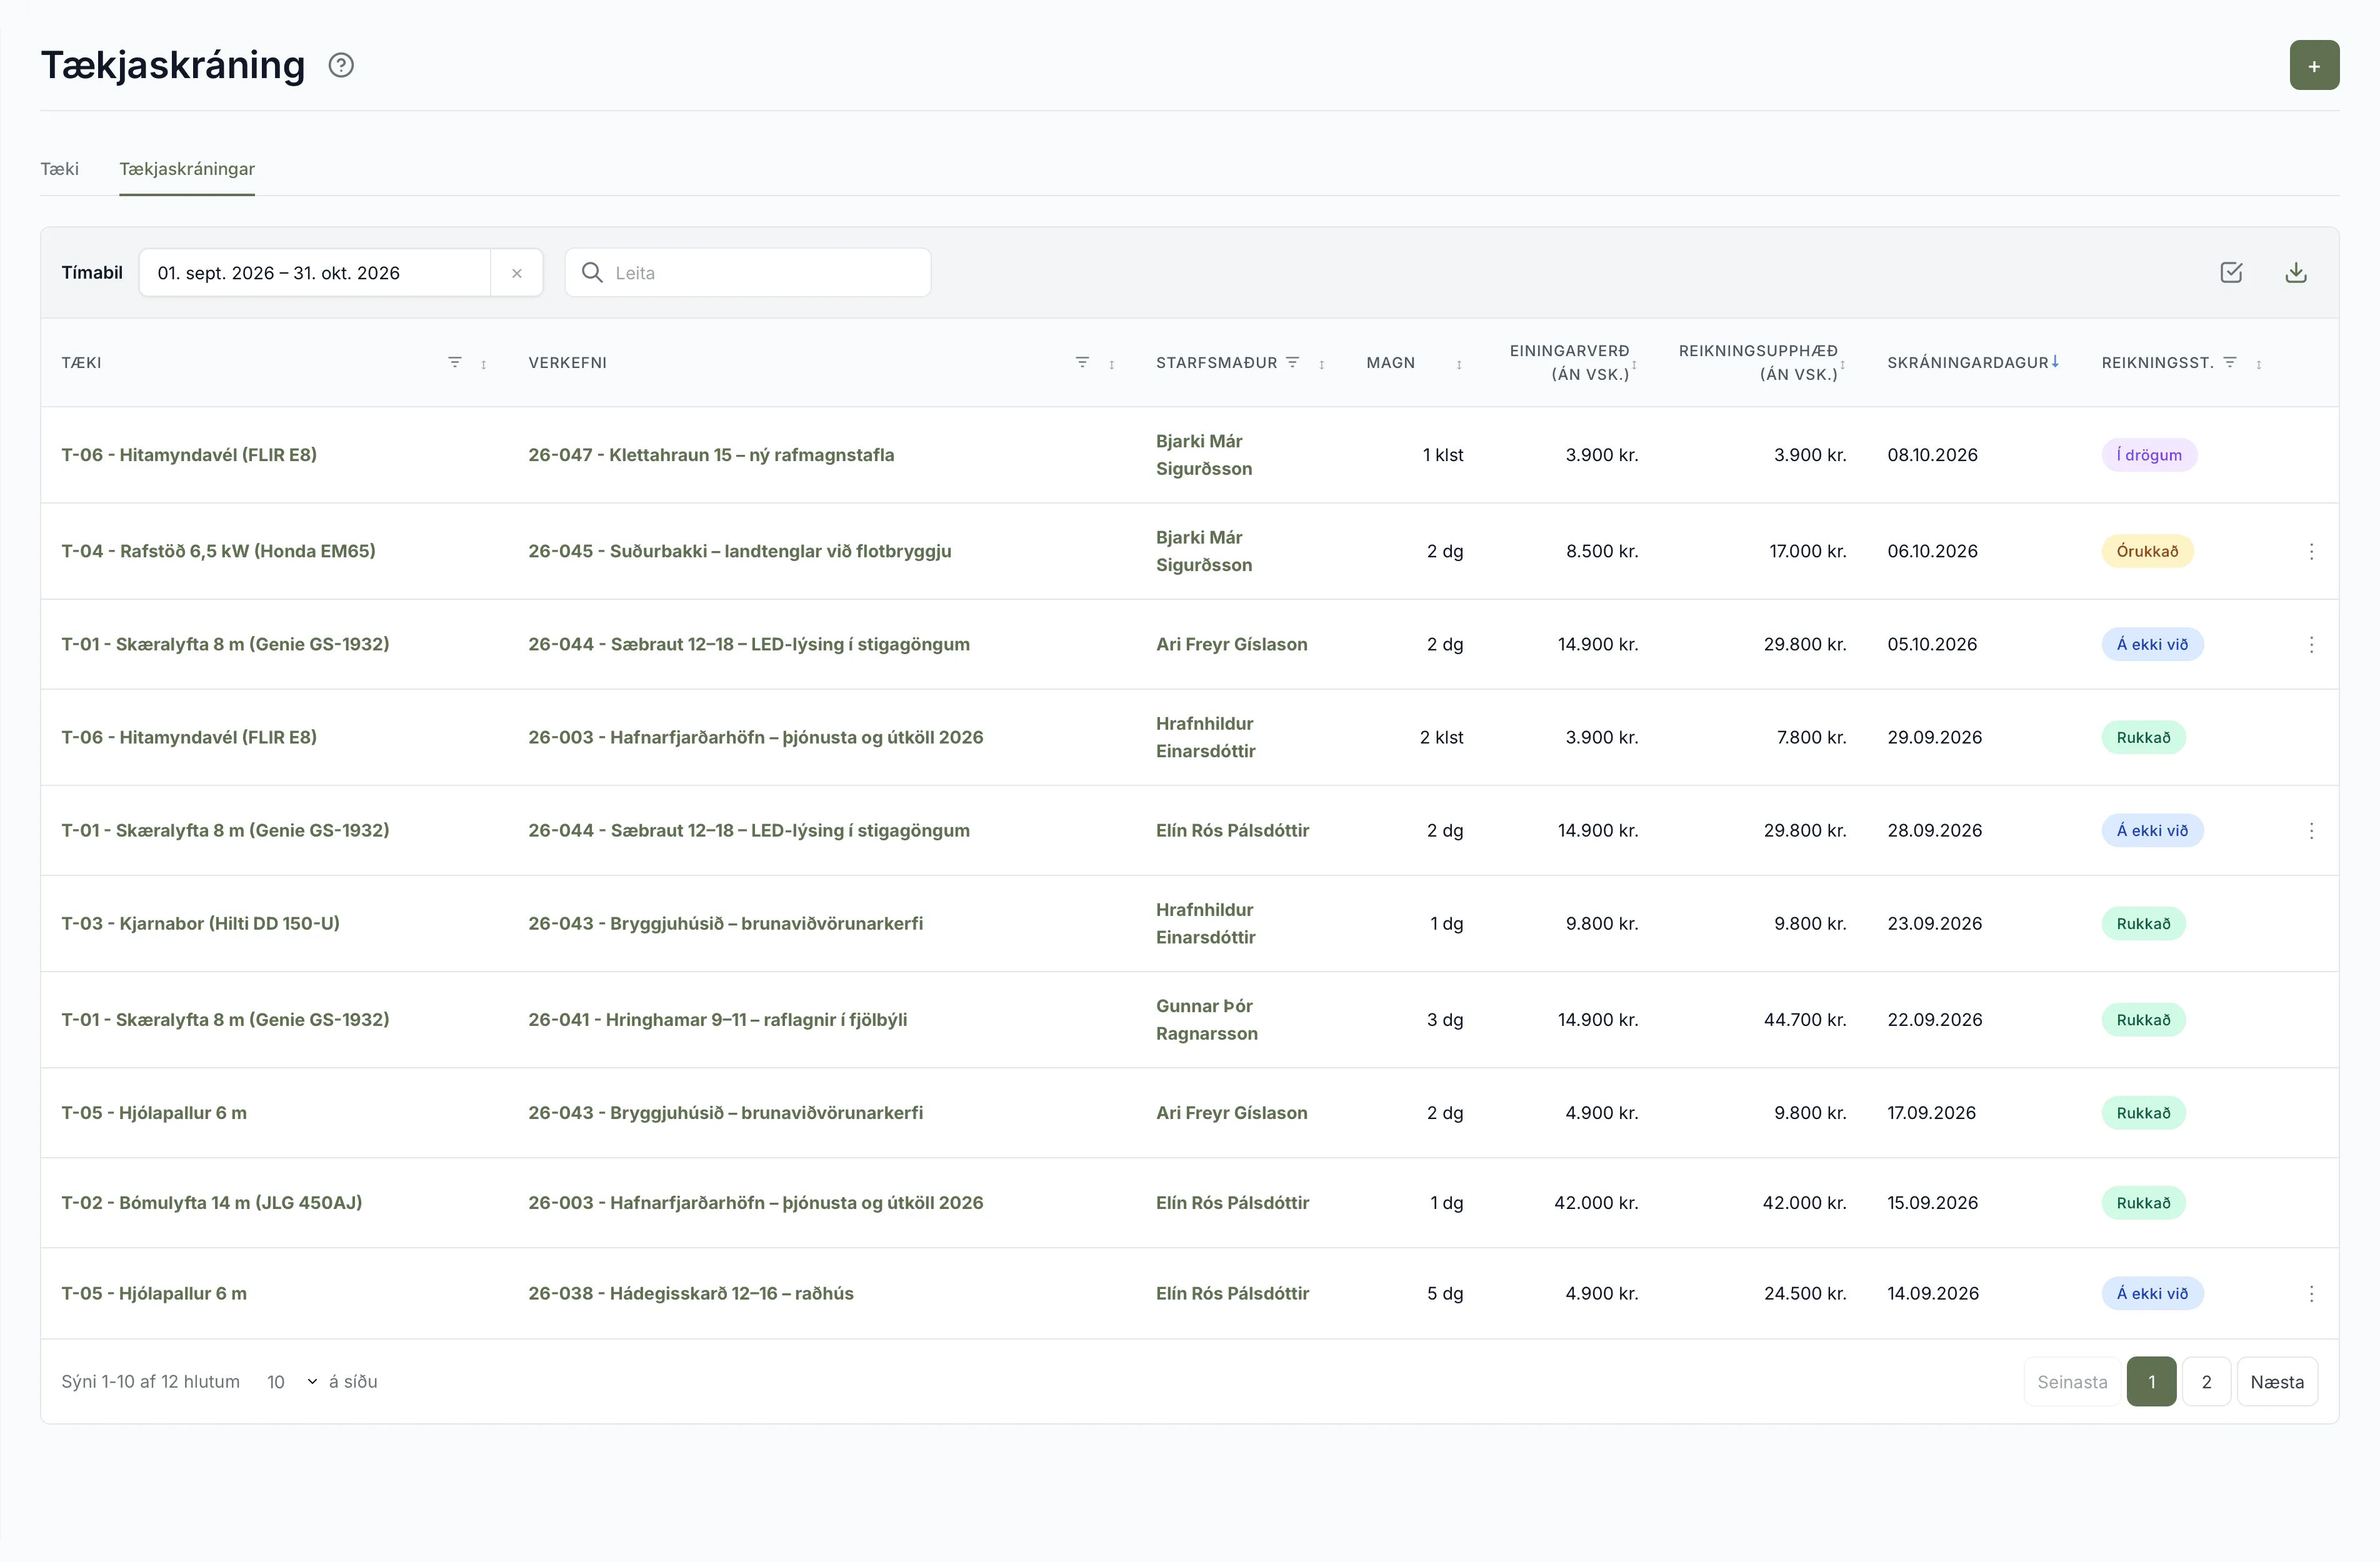Open row menu for the 28.09.2026 entry
This screenshot has width=2380, height=1562.
point(2311,830)
